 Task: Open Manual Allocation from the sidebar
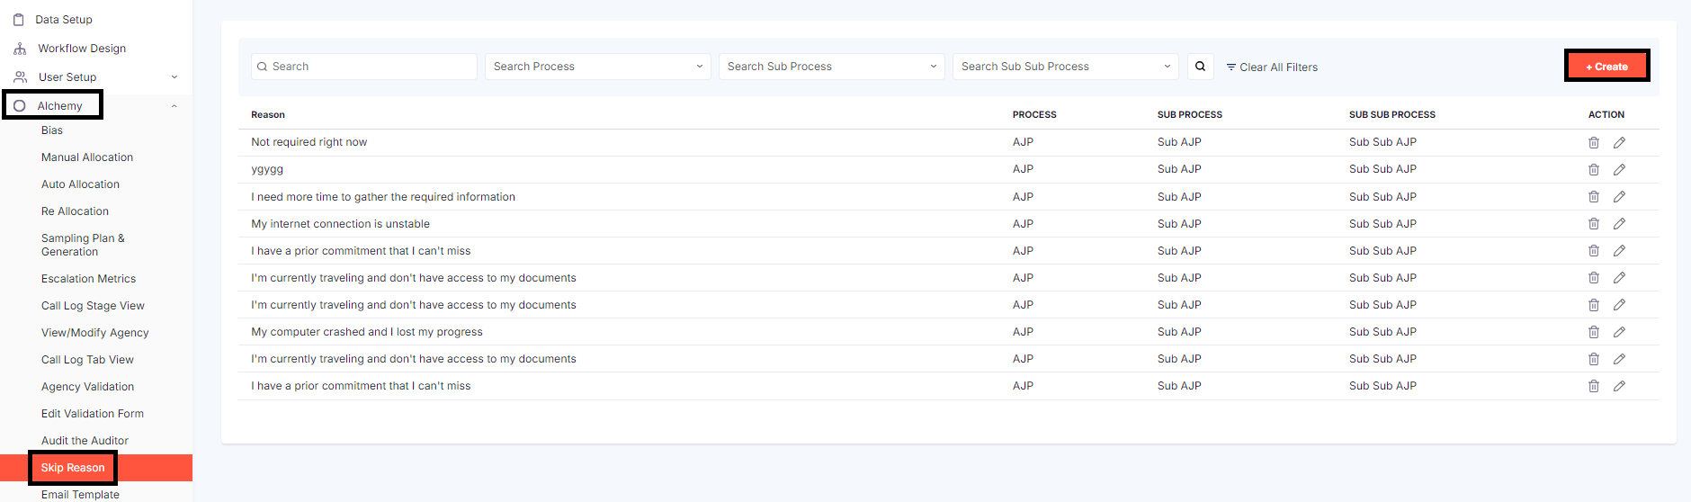87,157
